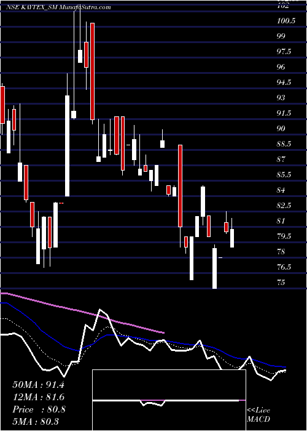Image resolution: width=307 pixels, height=431 pixels.
Task: Click the 91.5 price axis label
Action: (x=284, y=113)
